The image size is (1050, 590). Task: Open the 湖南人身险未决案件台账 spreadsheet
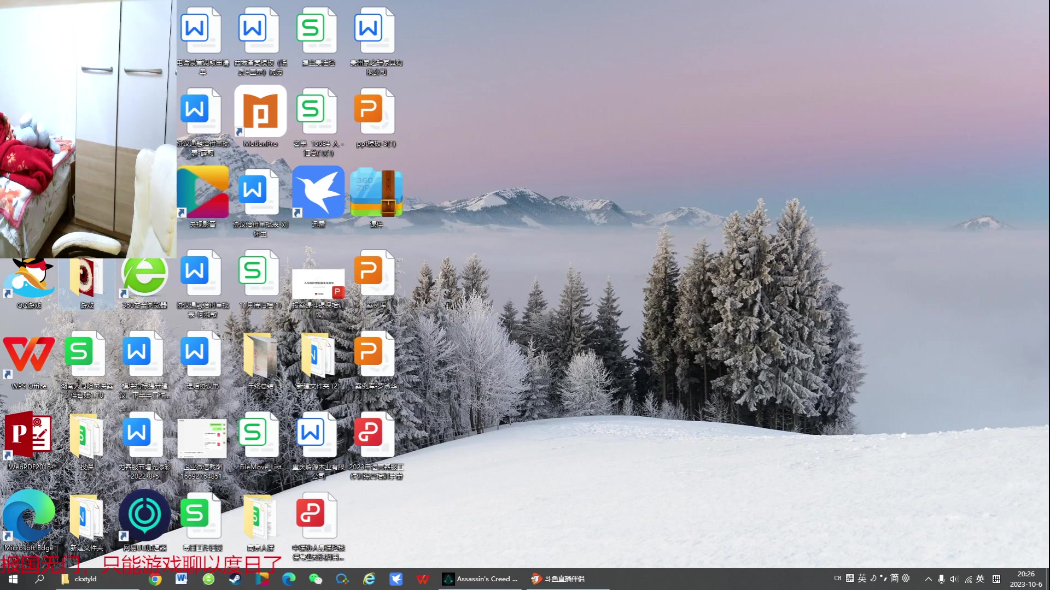coord(87,364)
